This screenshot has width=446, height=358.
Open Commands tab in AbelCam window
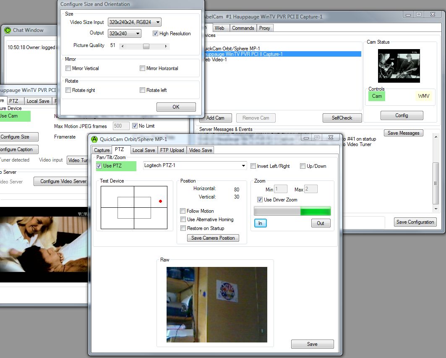pyautogui.click(x=243, y=28)
